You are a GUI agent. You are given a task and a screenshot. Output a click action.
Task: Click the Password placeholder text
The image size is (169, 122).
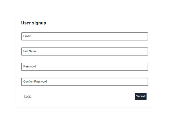[x=30, y=66]
